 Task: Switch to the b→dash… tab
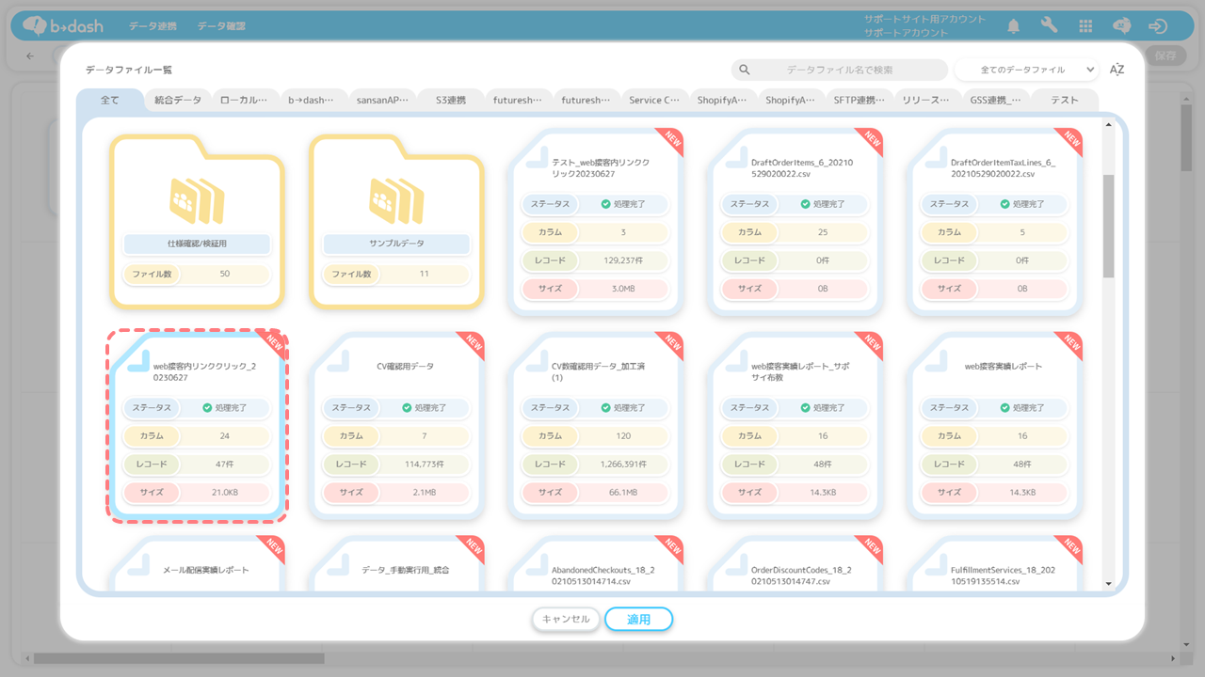pos(313,100)
